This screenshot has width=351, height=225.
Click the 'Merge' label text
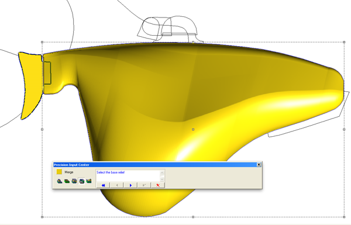point(69,172)
